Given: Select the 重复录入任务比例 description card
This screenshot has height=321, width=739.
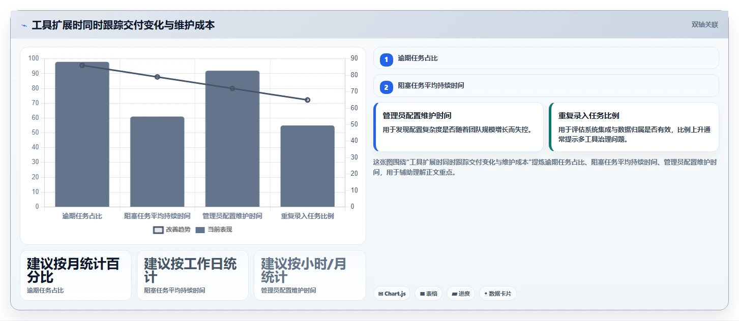Looking at the screenshot, I should [634, 127].
